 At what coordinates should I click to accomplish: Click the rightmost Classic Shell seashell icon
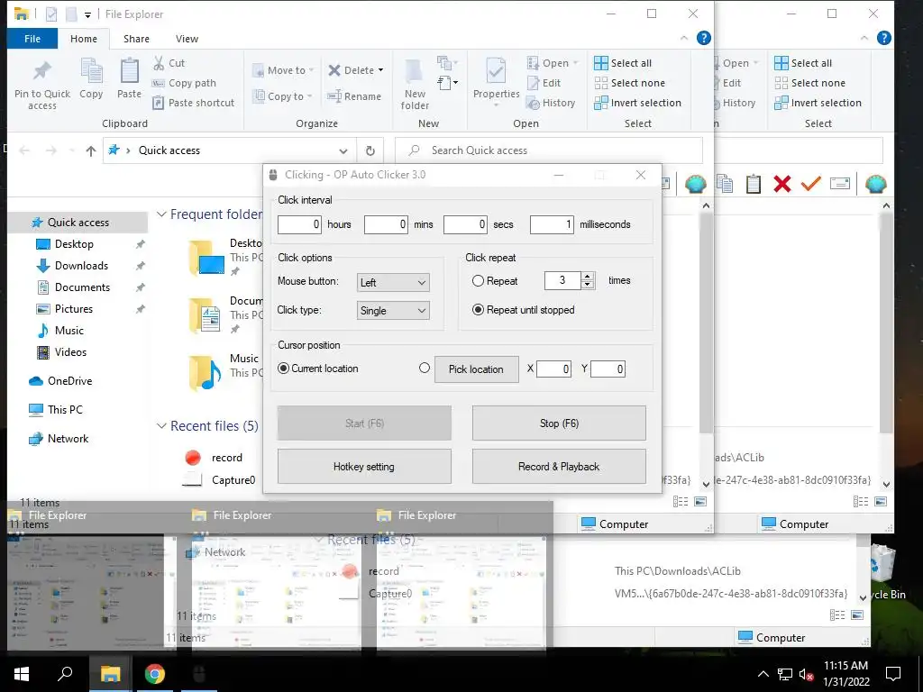click(876, 184)
